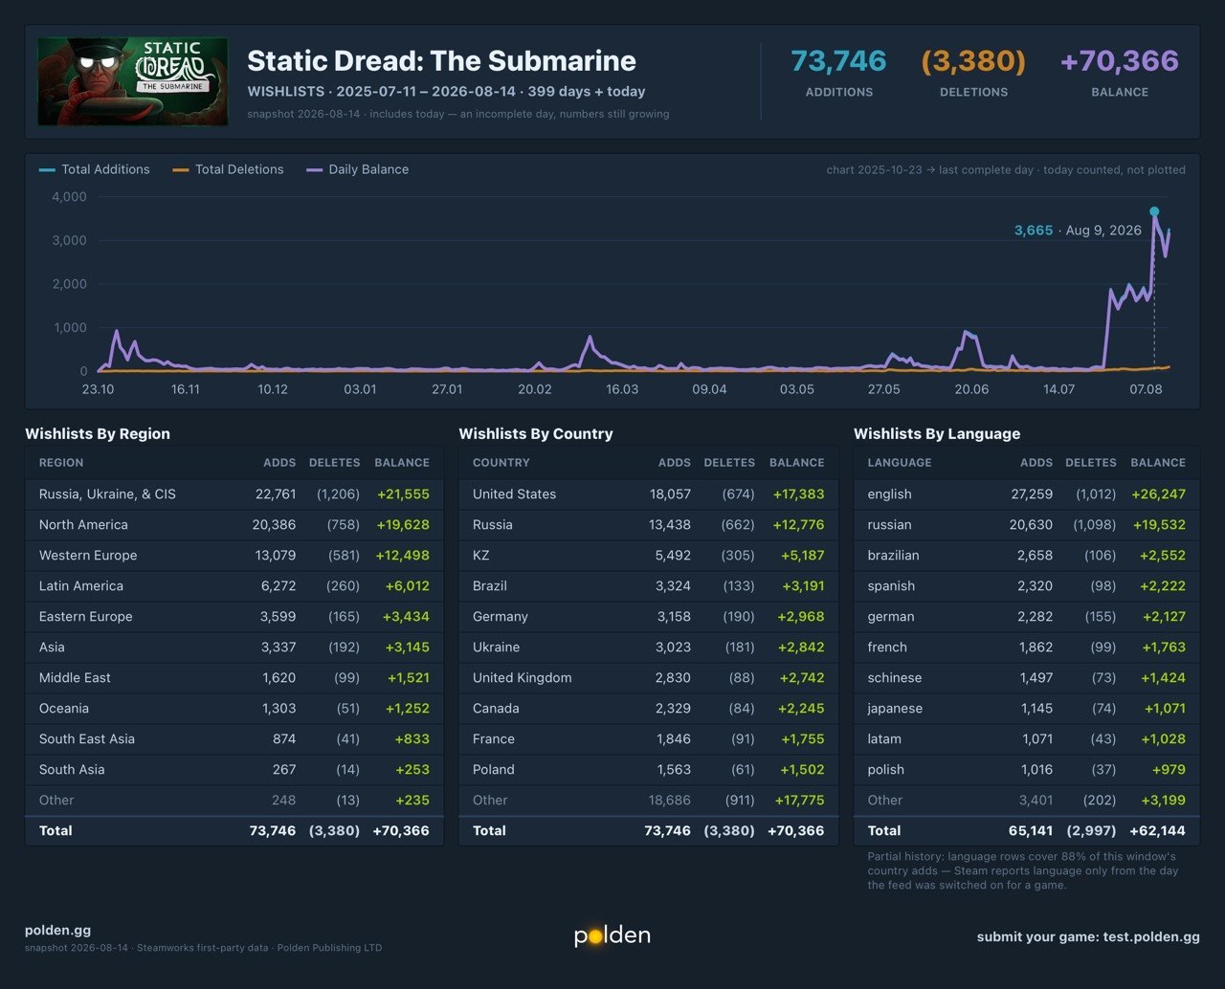Image resolution: width=1225 pixels, height=989 pixels.
Task: Select the Brazil country row
Action: (649, 586)
